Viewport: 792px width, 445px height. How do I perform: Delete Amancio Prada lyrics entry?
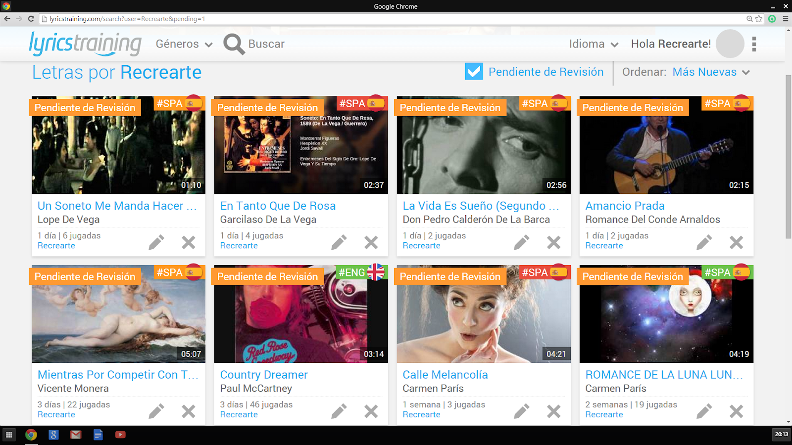[737, 242]
